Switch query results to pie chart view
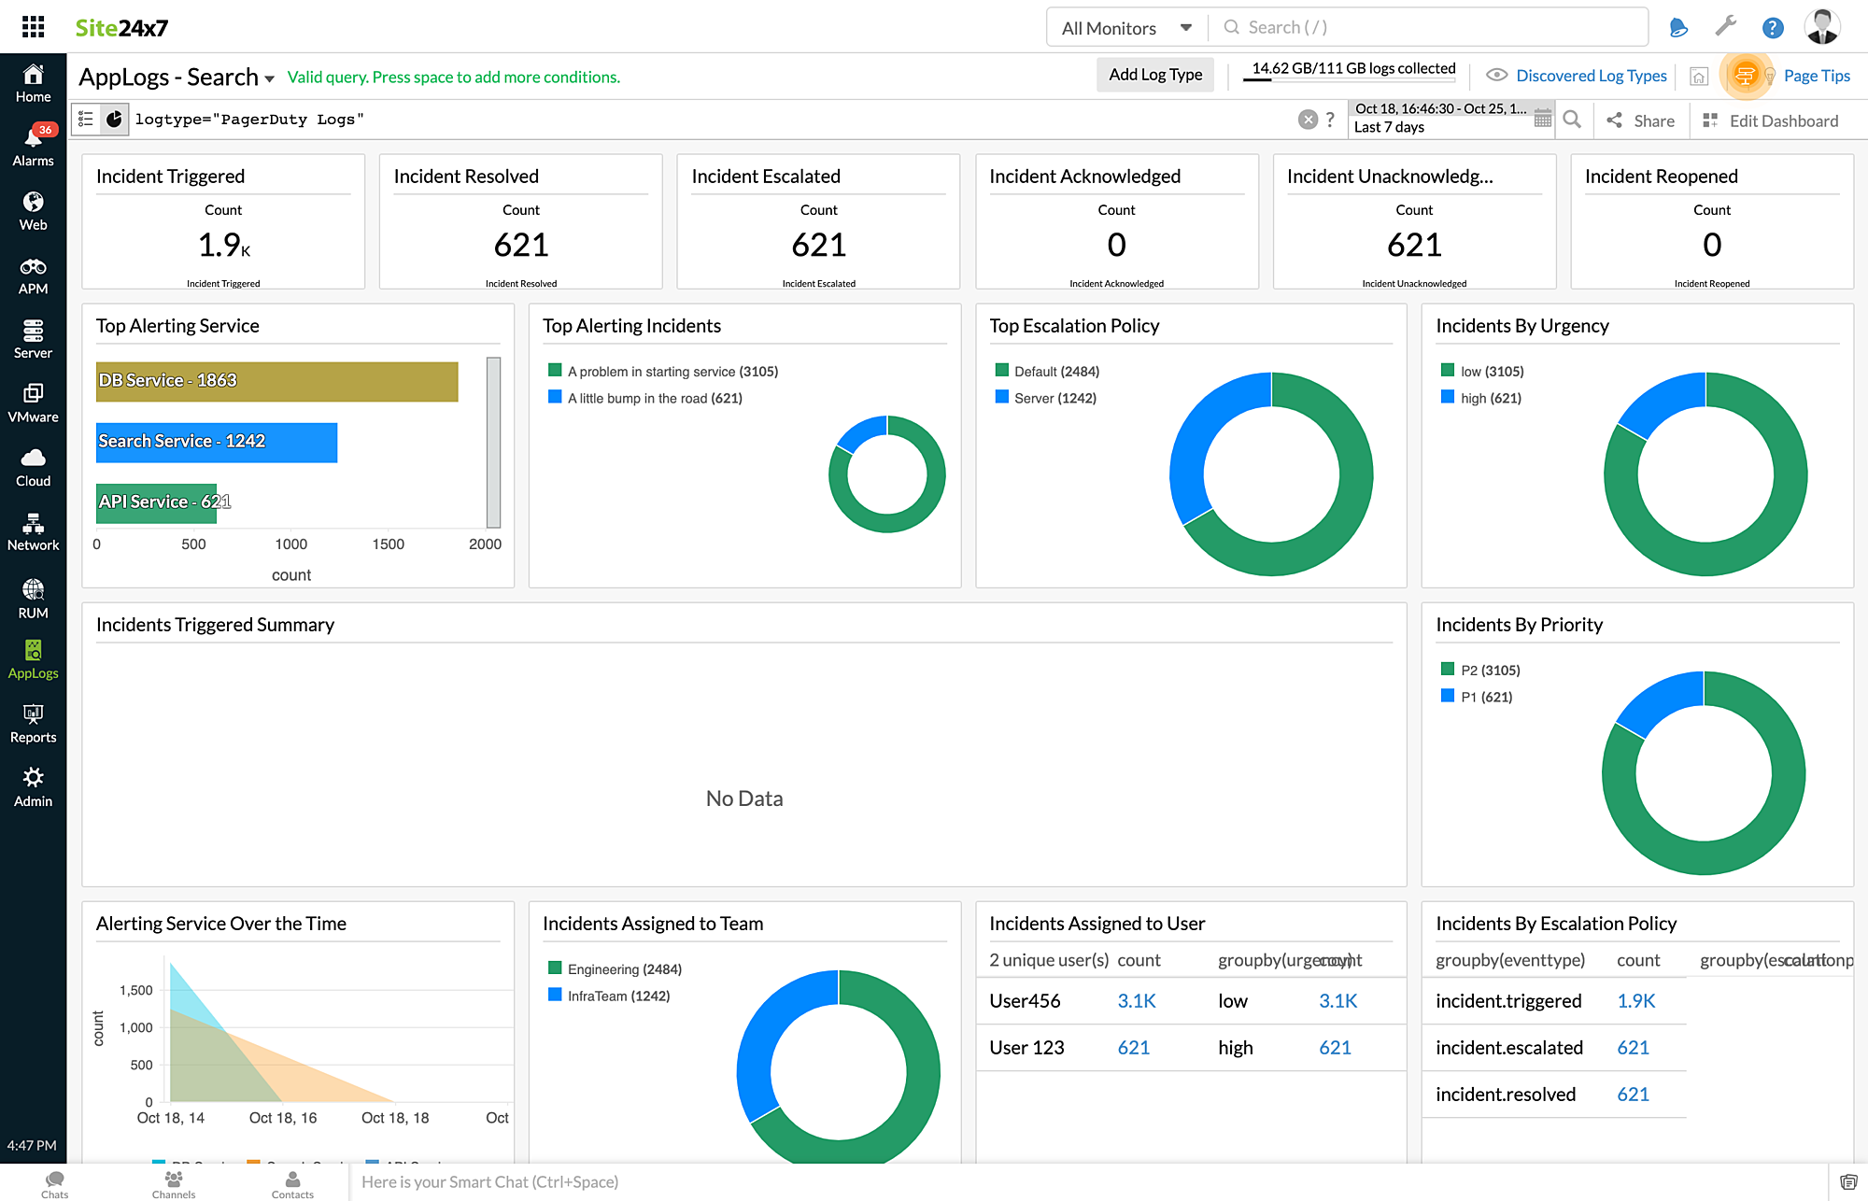Screen dimensions: 1868x1201 pos(113,119)
